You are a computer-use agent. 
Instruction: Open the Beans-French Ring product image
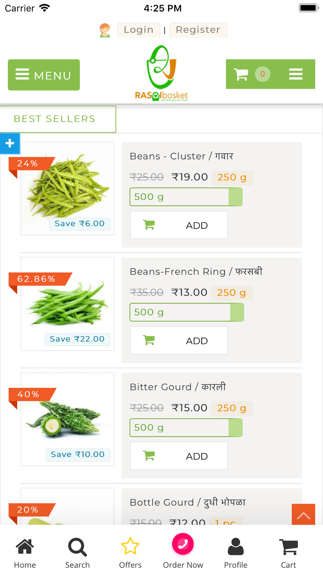coord(67,303)
